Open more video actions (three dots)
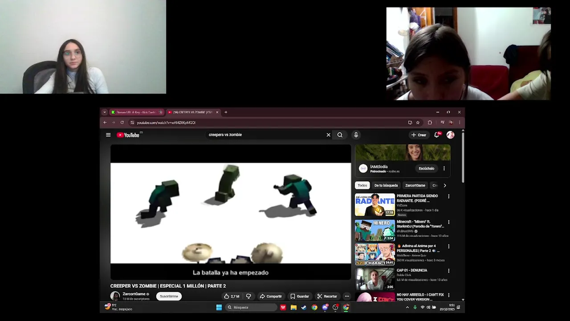Screen dimensions: 570x321 pos(347,296)
